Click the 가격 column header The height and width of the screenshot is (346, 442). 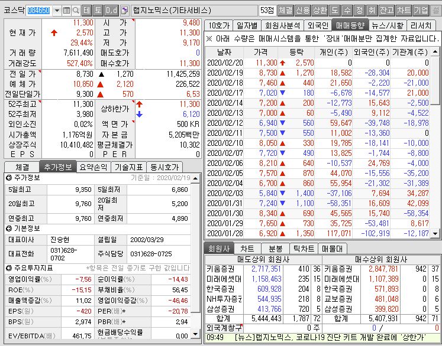[261, 52]
